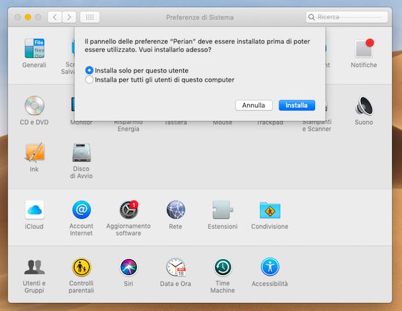Open Utenti e Gruppi preferences
Viewport: 402px width, 311px height.
tap(34, 267)
